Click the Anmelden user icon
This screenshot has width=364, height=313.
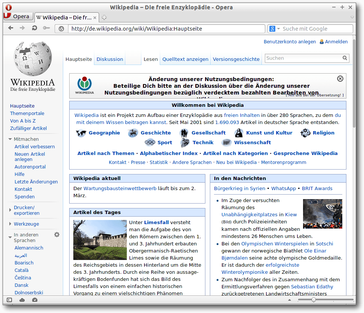pyautogui.click(x=321, y=42)
